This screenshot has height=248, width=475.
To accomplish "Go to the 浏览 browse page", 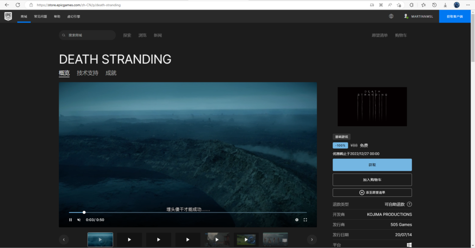I will pyautogui.click(x=142, y=35).
